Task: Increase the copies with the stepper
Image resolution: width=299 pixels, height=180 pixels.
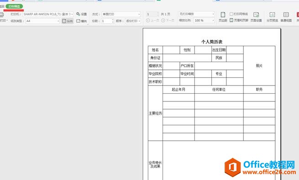Action: (x=113, y=20)
